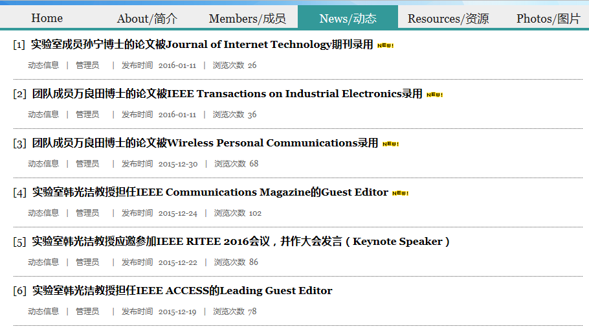The width and height of the screenshot is (589, 333).
Task: Select the News/动态 tab
Action: pyautogui.click(x=348, y=18)
